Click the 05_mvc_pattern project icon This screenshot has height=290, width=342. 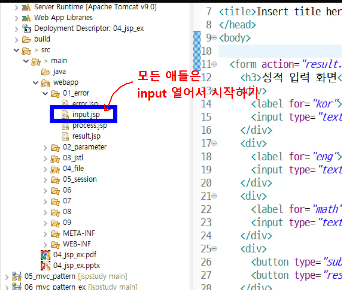(17, 276)
